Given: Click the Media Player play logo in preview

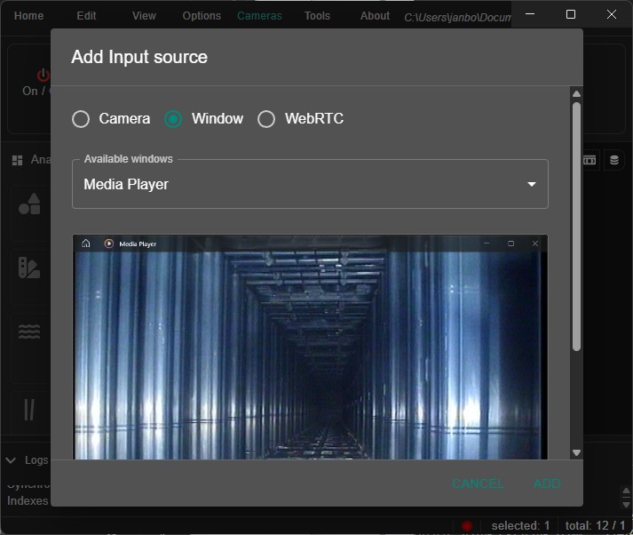Looking at the screenshot, I should 108,244.
